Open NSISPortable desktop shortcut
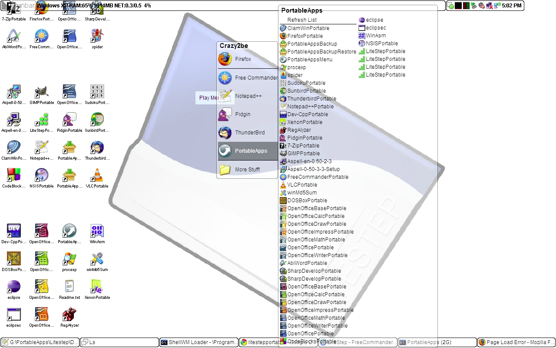 pos(42,178)
